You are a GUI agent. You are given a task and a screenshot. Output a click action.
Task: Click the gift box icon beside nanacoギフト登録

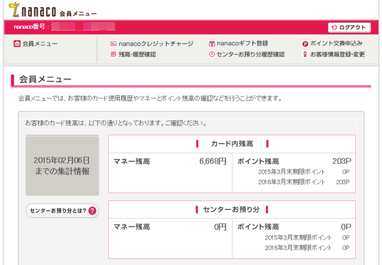pyautogui.click(x=212, y=43)
